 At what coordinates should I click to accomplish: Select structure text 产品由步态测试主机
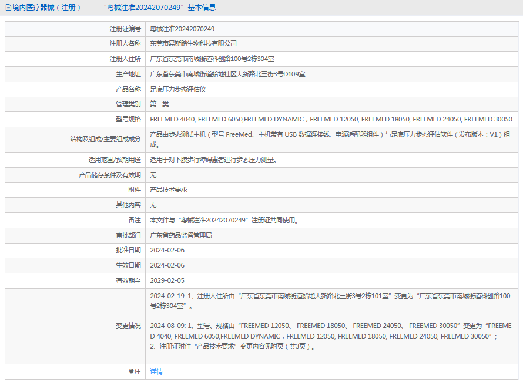tap(330, 140)
